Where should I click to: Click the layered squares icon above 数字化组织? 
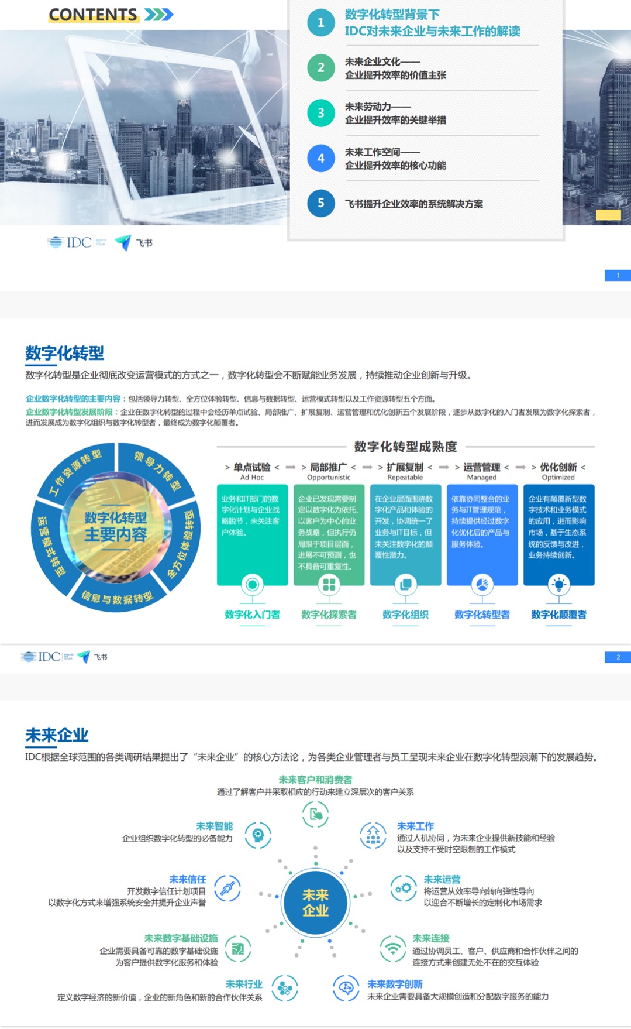405,584
